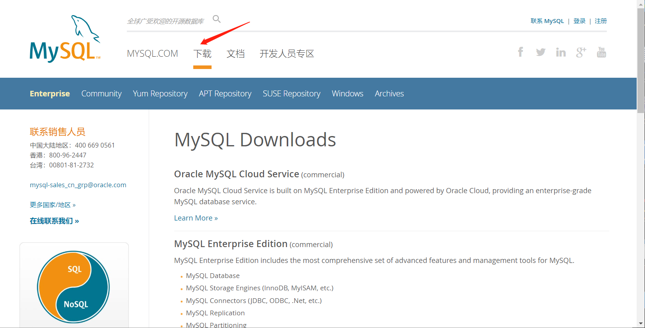Click the 台湾 00801-81-2732 phone text
The height and width of the screenshot is (328, 645).
coord(62,165)
